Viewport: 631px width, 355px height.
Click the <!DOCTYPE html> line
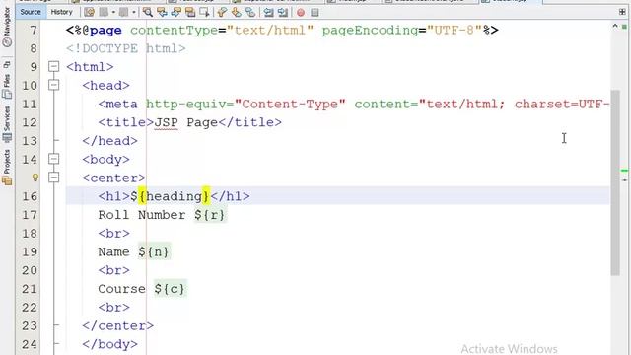click(x=126, y=48)
